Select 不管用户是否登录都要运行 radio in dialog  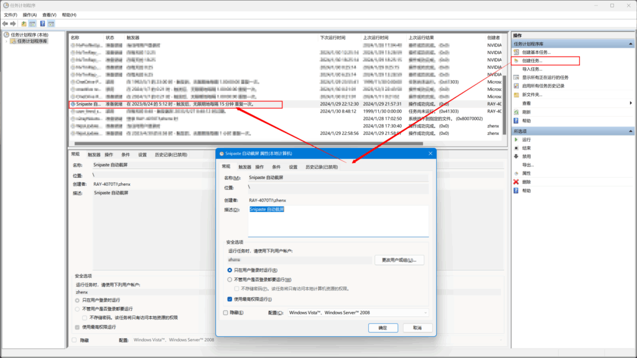[x=230, y=280]
